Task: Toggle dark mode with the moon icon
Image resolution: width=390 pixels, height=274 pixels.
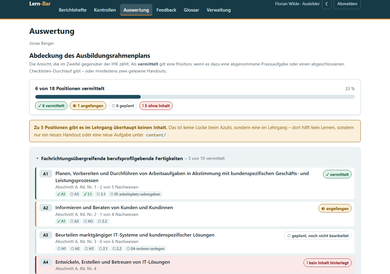Action: 327,4
